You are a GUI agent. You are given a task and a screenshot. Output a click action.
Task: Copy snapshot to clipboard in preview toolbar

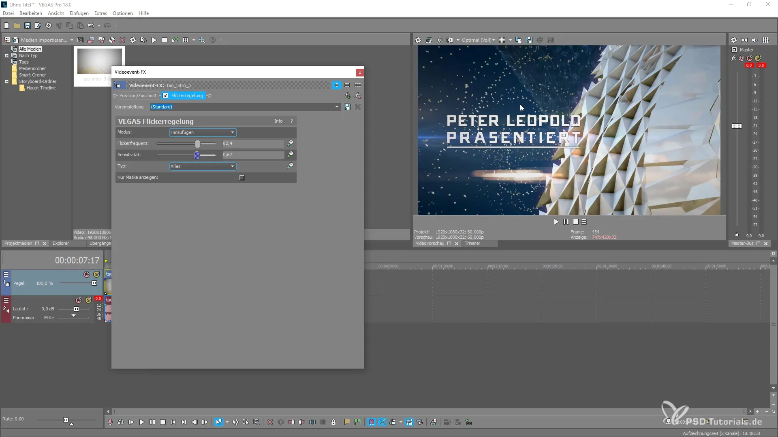pos(519,40)
